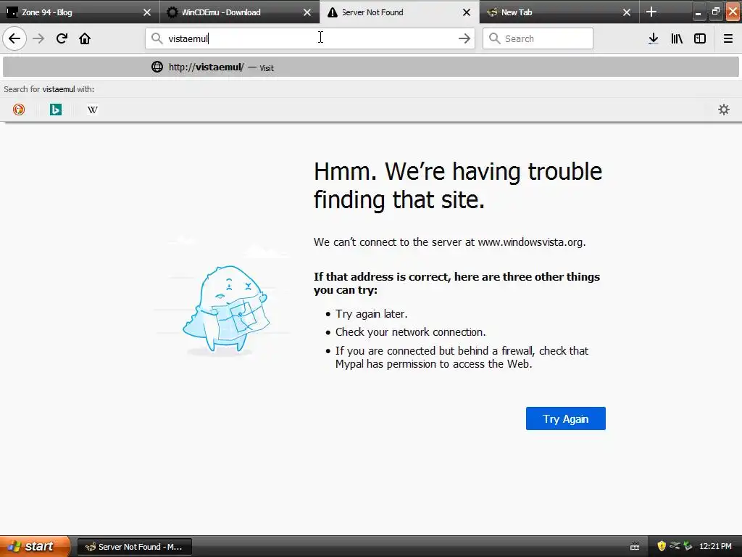
Task: Switch to Zone 94 - Blog tab
Action: [x=80, y=12]
